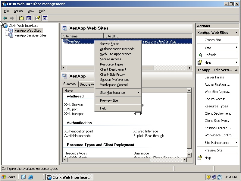Viewport: 241px width, 181px height.
Task: Click the XenApp details header icon
Action: [x=64, y=76]
